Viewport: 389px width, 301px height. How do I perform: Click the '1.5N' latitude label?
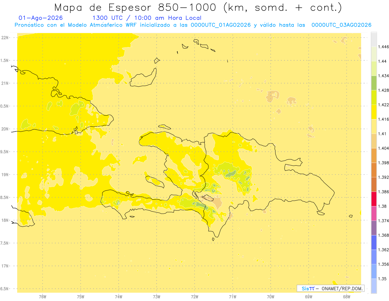coord(5,60)
